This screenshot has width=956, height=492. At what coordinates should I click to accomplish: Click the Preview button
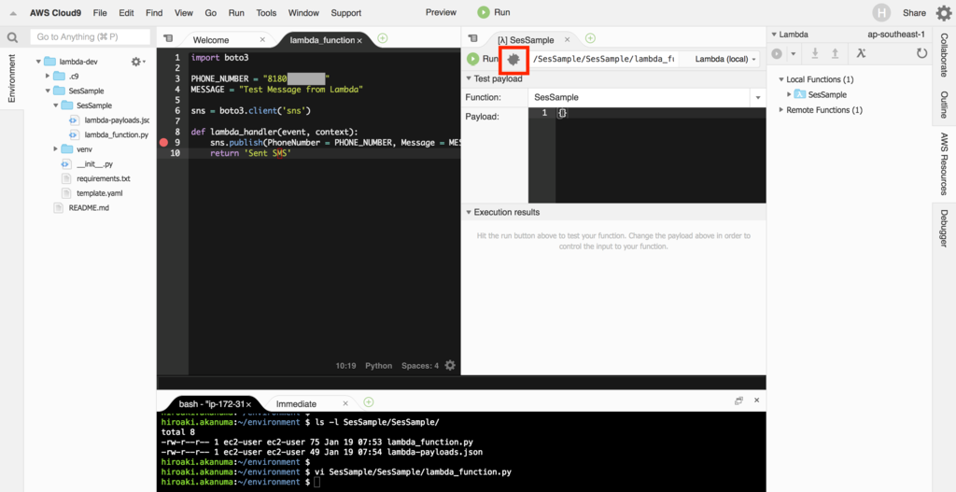coord(441,12)
